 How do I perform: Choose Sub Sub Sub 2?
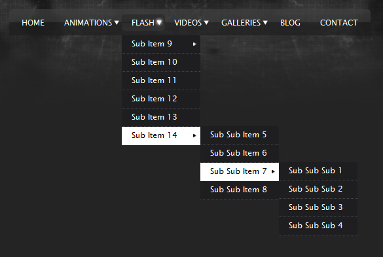click(318, 189)
